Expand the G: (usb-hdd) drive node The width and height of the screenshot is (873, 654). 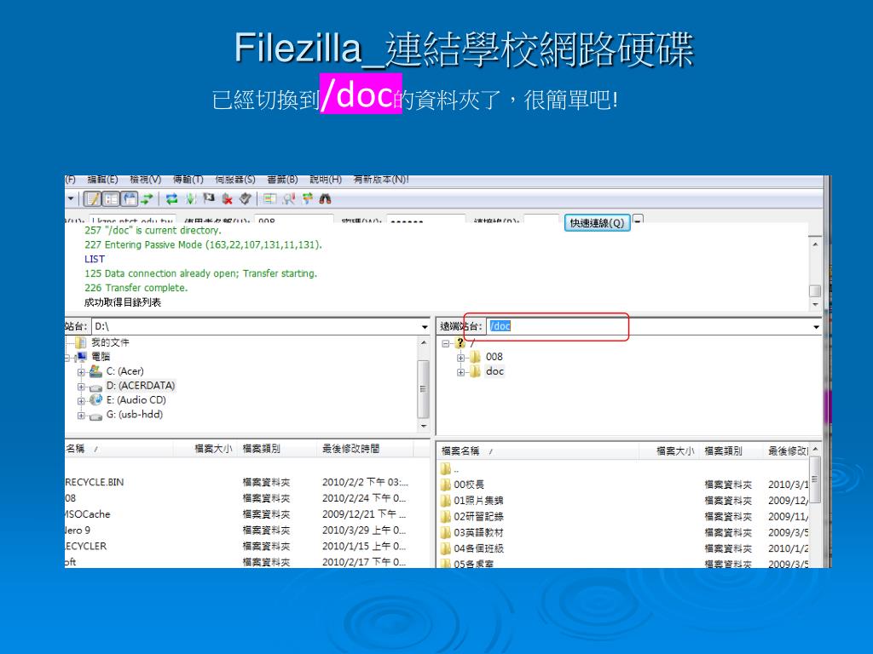(x=81, y=416)
